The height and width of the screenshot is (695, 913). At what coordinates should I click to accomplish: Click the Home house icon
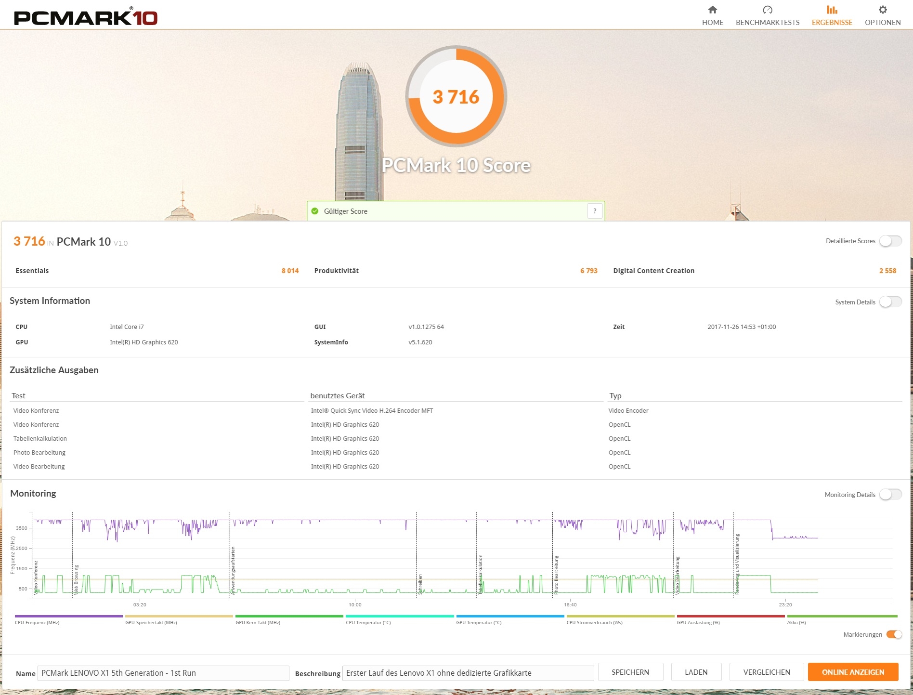tap(712, 10)
